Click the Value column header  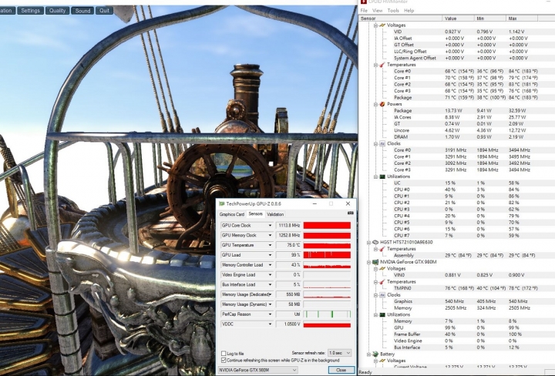(x=459, y=18)
